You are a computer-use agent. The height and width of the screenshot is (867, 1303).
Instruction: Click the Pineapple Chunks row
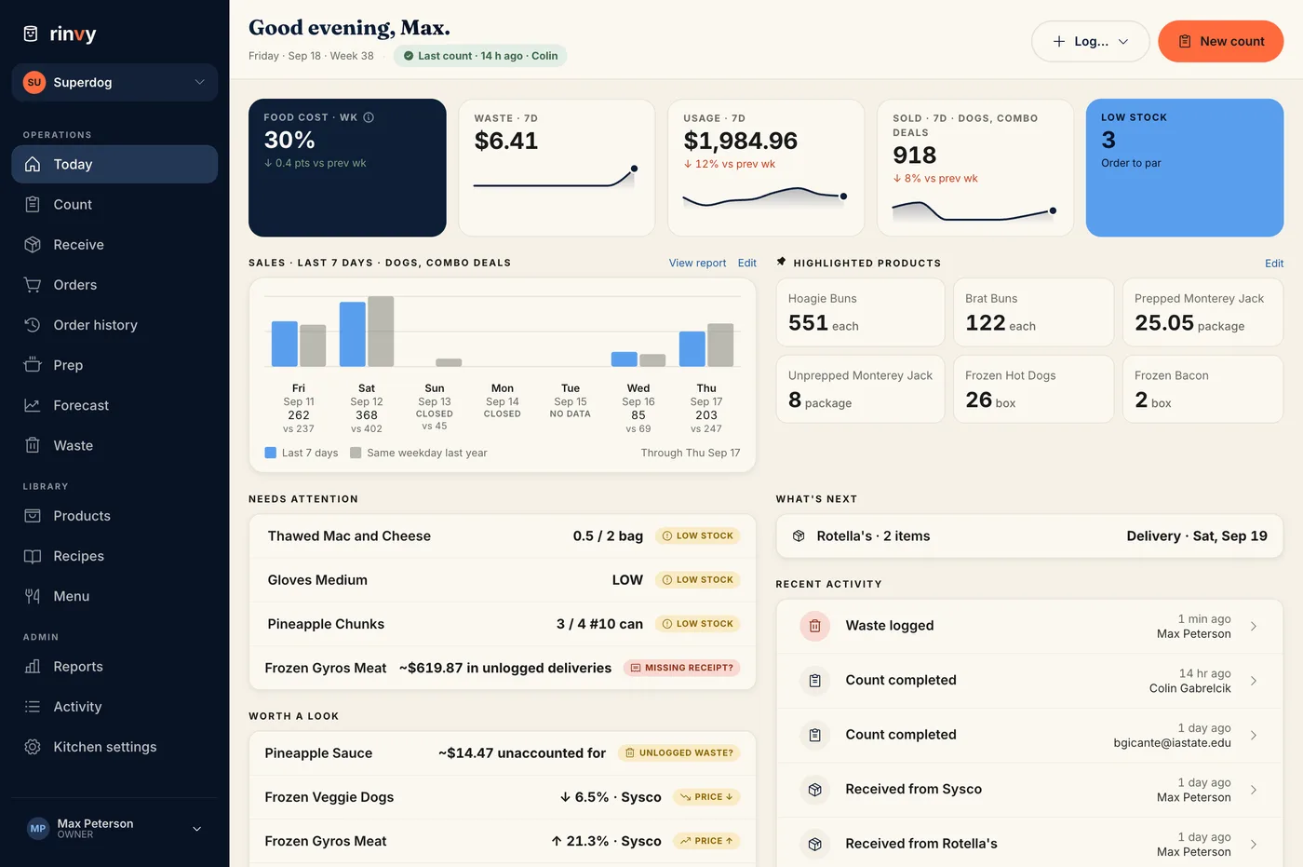pyautogui.click(x=503, y=624)
